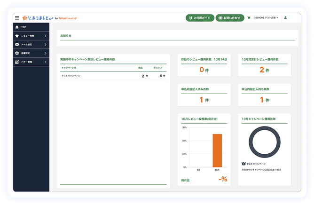Image resolution: width=314 pixels, height=205 pixels.
Task: Open the テスト店舗 store dropdown
Action: 266,18
